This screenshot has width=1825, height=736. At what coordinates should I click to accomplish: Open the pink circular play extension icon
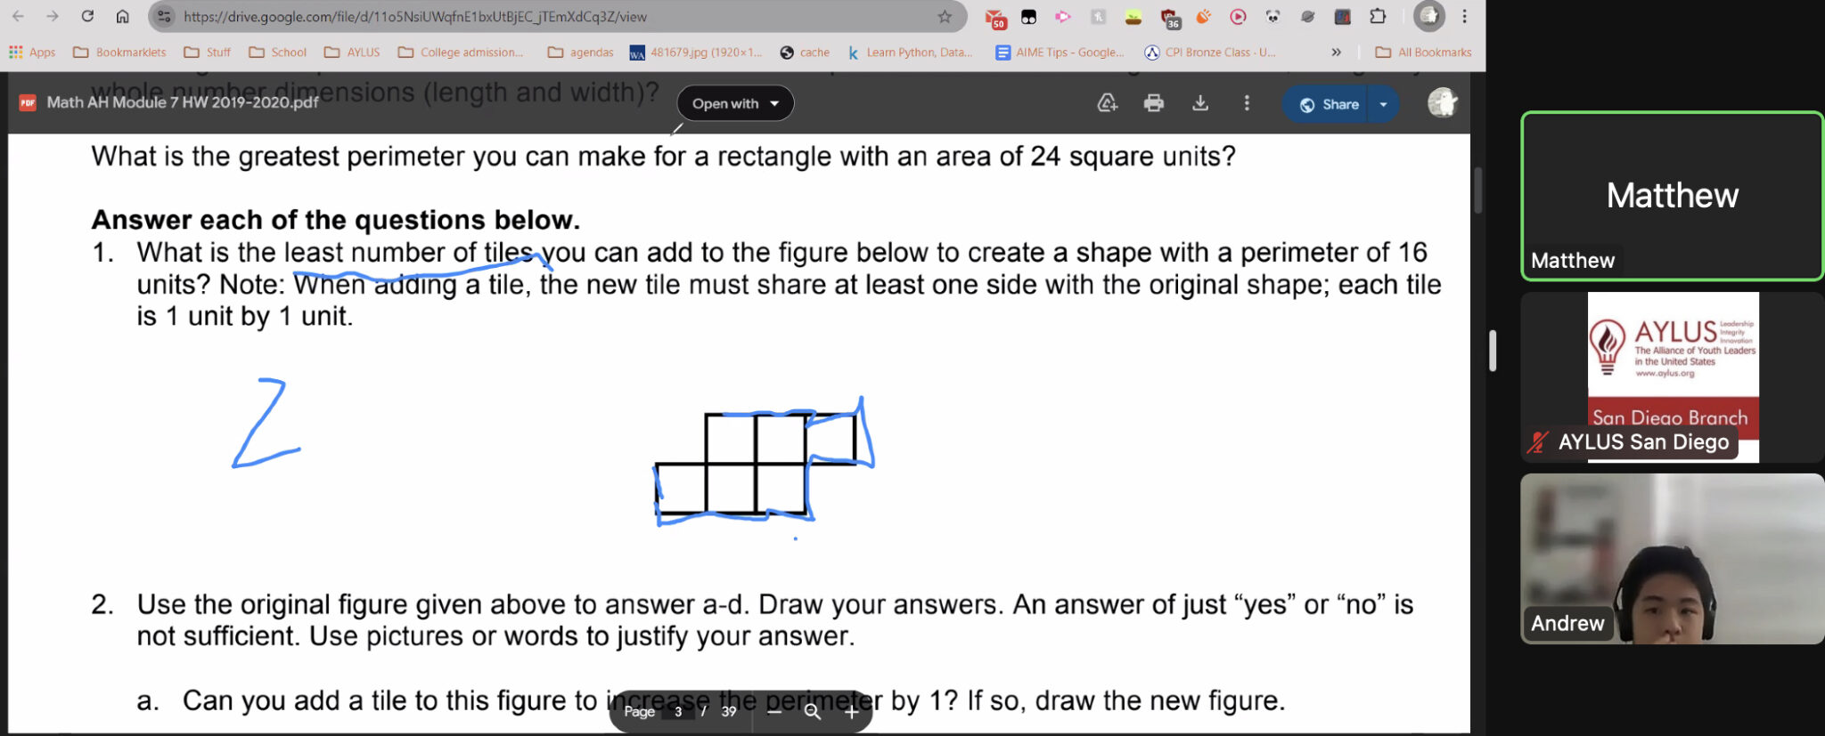(1238, 16)
